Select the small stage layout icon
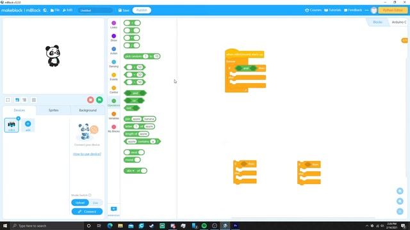The image size is (410, 230). 24,100
